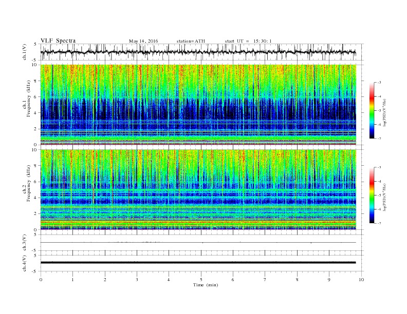Click the "Time (min)" x-axis label

[206, 285]
